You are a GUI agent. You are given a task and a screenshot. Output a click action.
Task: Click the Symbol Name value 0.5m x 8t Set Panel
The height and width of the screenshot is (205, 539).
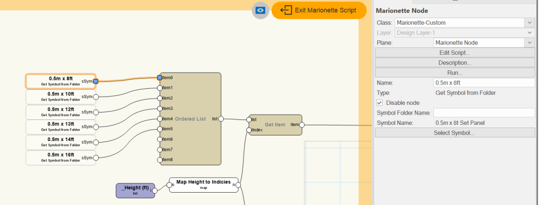point(460,123)
